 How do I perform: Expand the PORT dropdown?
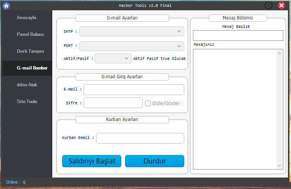click(132, 46)
